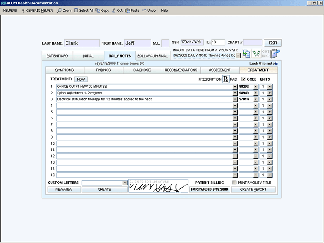Click the Forwarded 9/18/2009 billing button
This screenshot has height=243, width=324.
click(x=209, y=189)
